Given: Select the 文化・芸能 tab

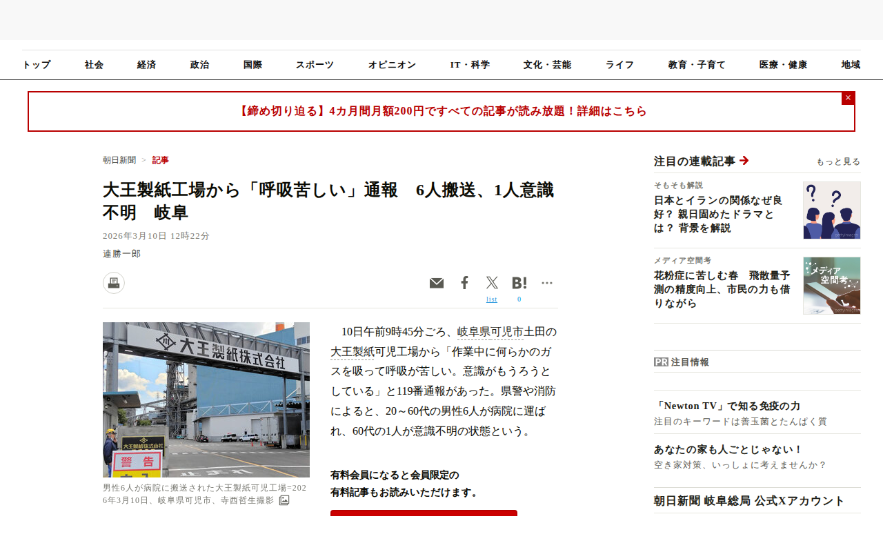Looking at the screenshot, I should [548, 65].
